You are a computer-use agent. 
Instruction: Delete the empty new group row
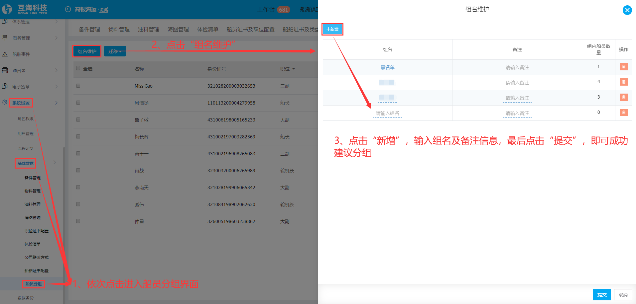pyautogui.click(x=623, y=113)
